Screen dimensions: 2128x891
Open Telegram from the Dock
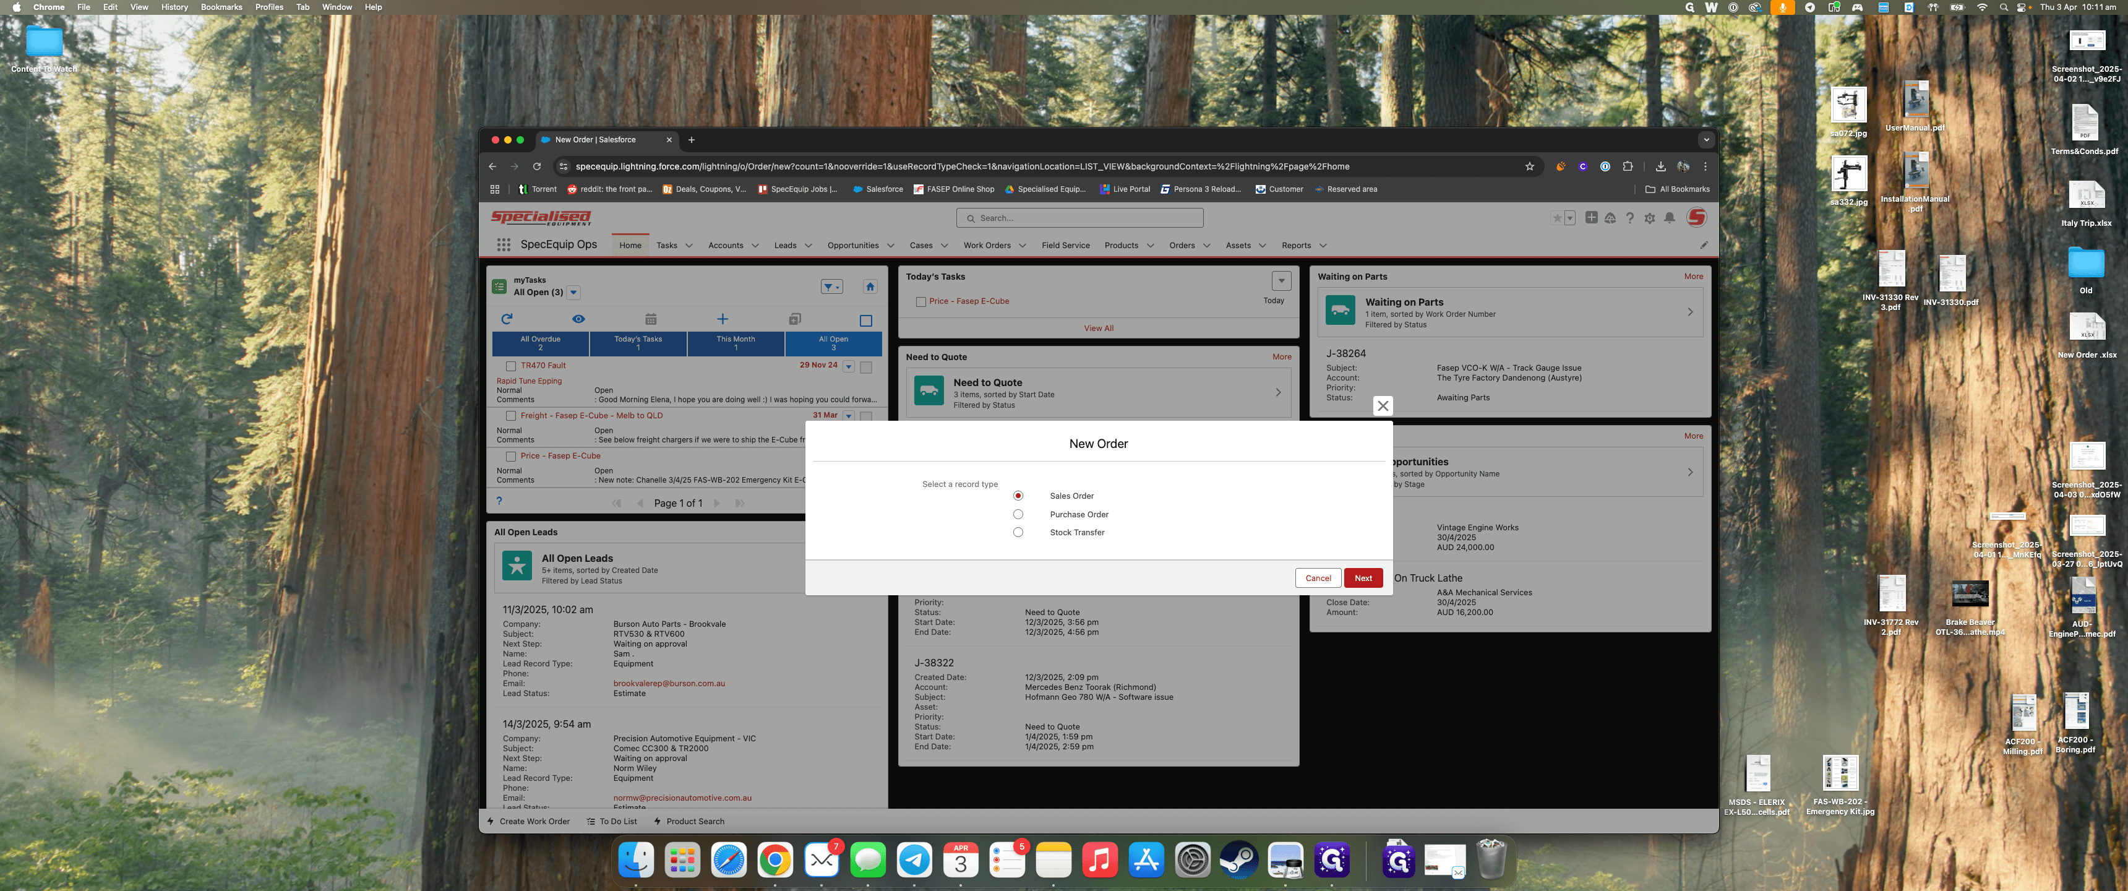point(914,861)
